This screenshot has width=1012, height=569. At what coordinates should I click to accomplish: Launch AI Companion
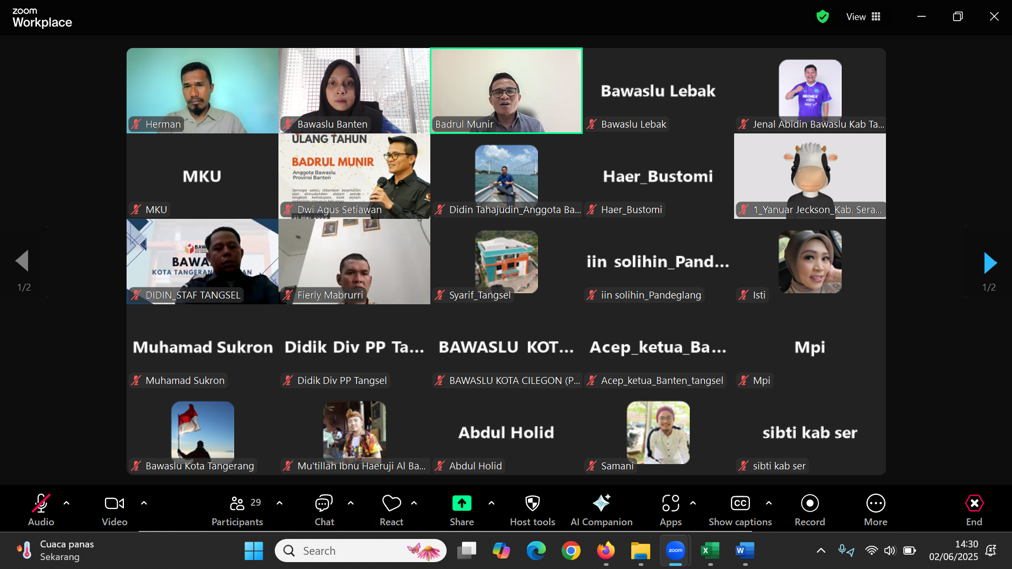[x=601, y=509]
